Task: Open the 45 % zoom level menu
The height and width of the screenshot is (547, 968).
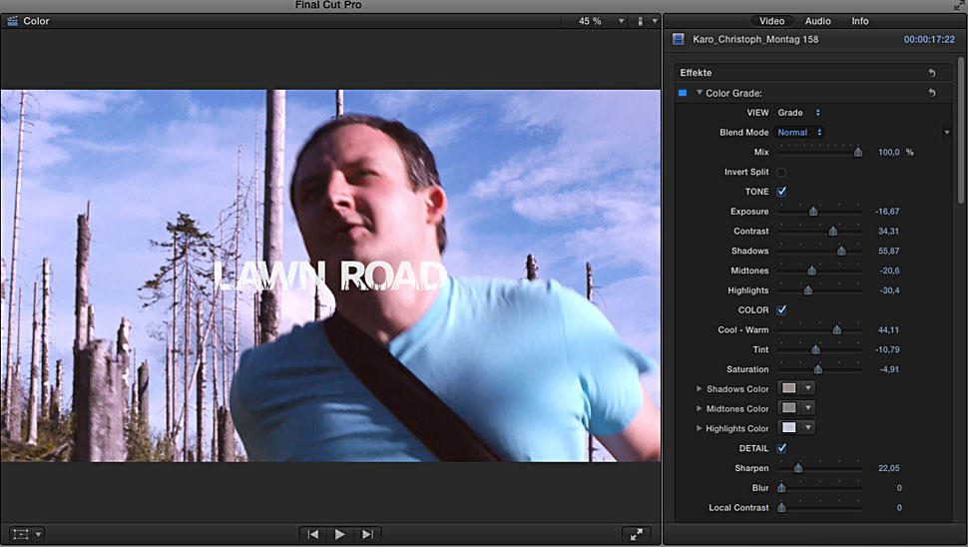Action: pyautogui.click(x=601, y=21)
